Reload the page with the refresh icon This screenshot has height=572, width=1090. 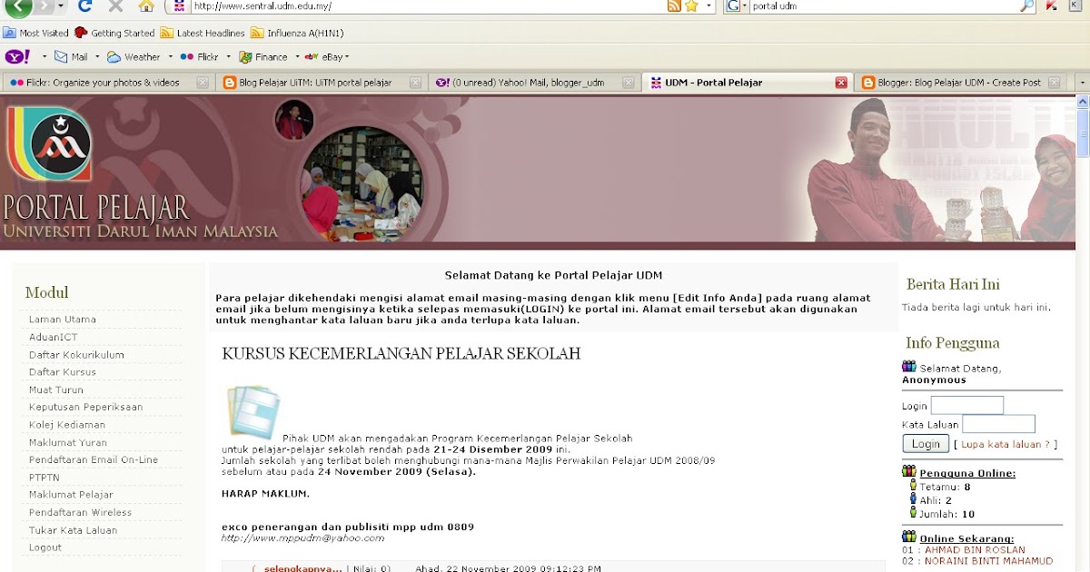point(86,6)
